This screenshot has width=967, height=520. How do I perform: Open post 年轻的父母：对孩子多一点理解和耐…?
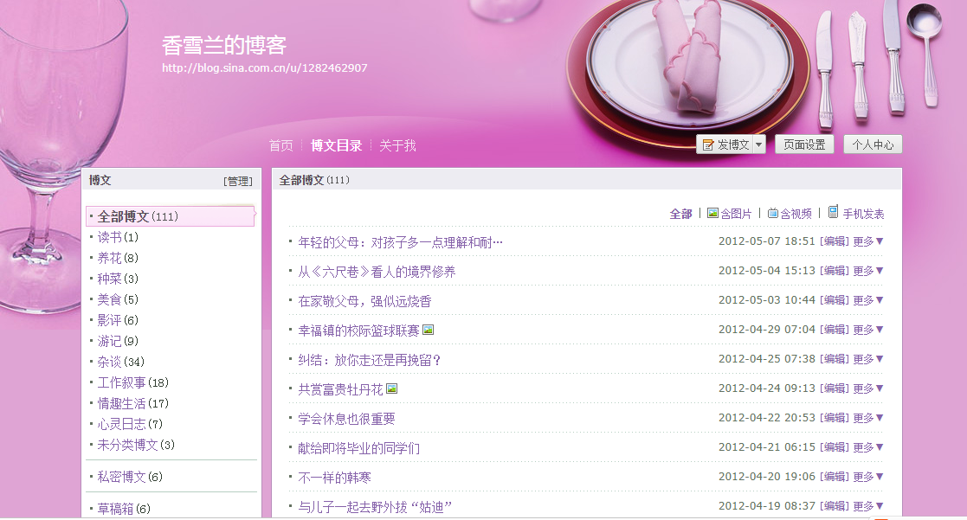(x=400, y=243)
